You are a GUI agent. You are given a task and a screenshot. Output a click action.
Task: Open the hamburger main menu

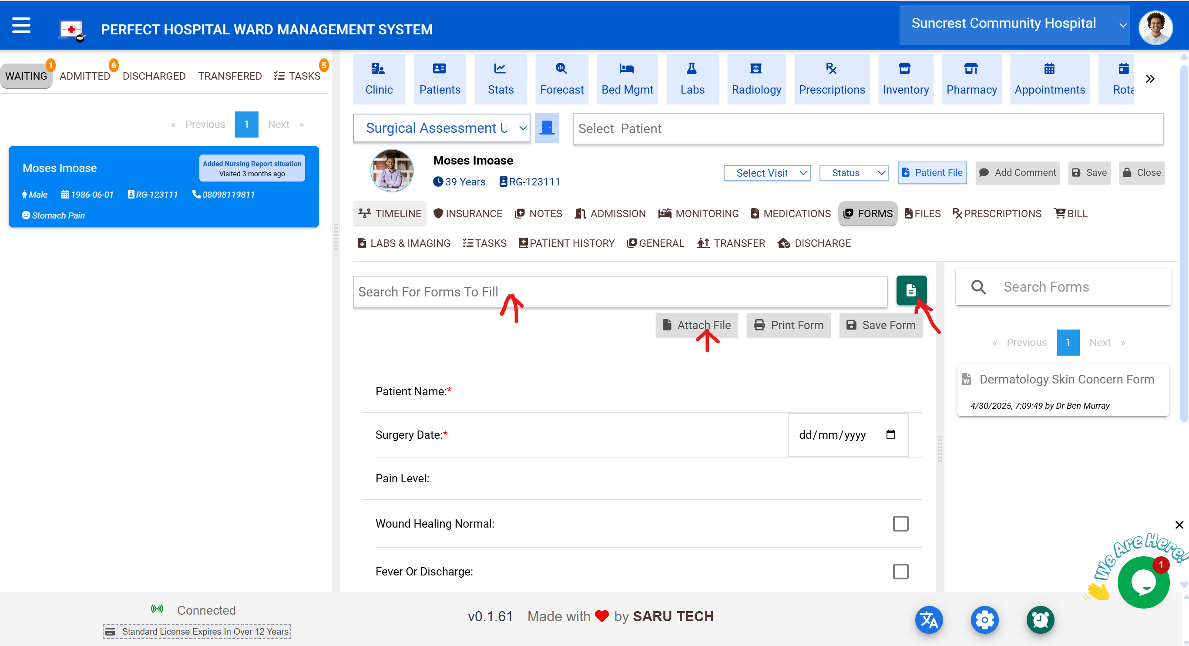pos(21,25)
